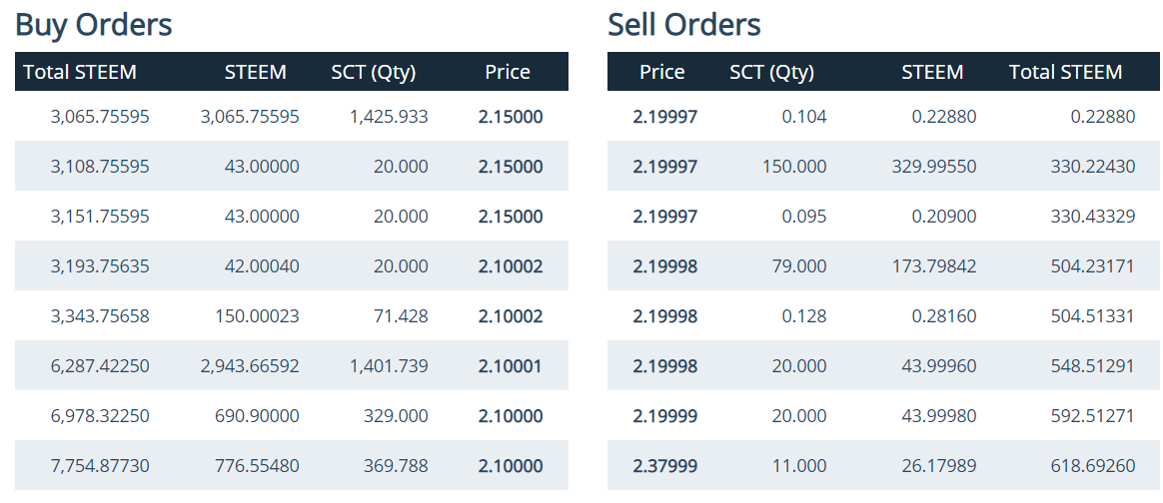Click the buy row totaling 7,754.87730 STEEM
Image resolution: width=1163 pixels, height=503 pixels.
[100, 466]
